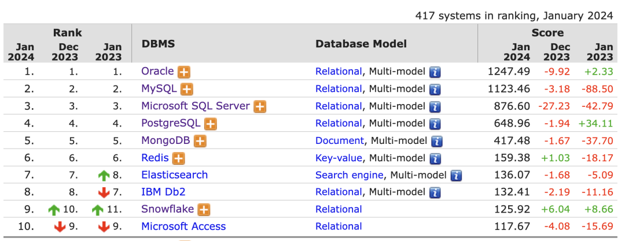
Task: Click Relational link in Snowflake row
Action: coord(339,209)
